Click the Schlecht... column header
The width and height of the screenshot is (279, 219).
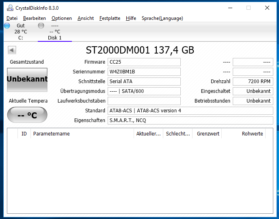(x=178, y=134)
